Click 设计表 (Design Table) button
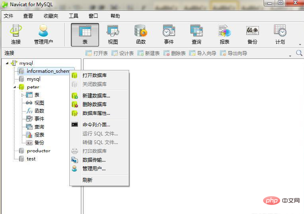304x214 pixels. pyautogui.click(x=123, y=53)
